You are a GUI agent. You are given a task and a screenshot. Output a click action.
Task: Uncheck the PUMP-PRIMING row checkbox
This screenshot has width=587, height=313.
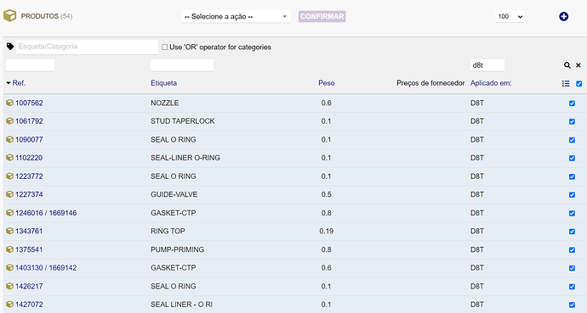tap(572, 250)
